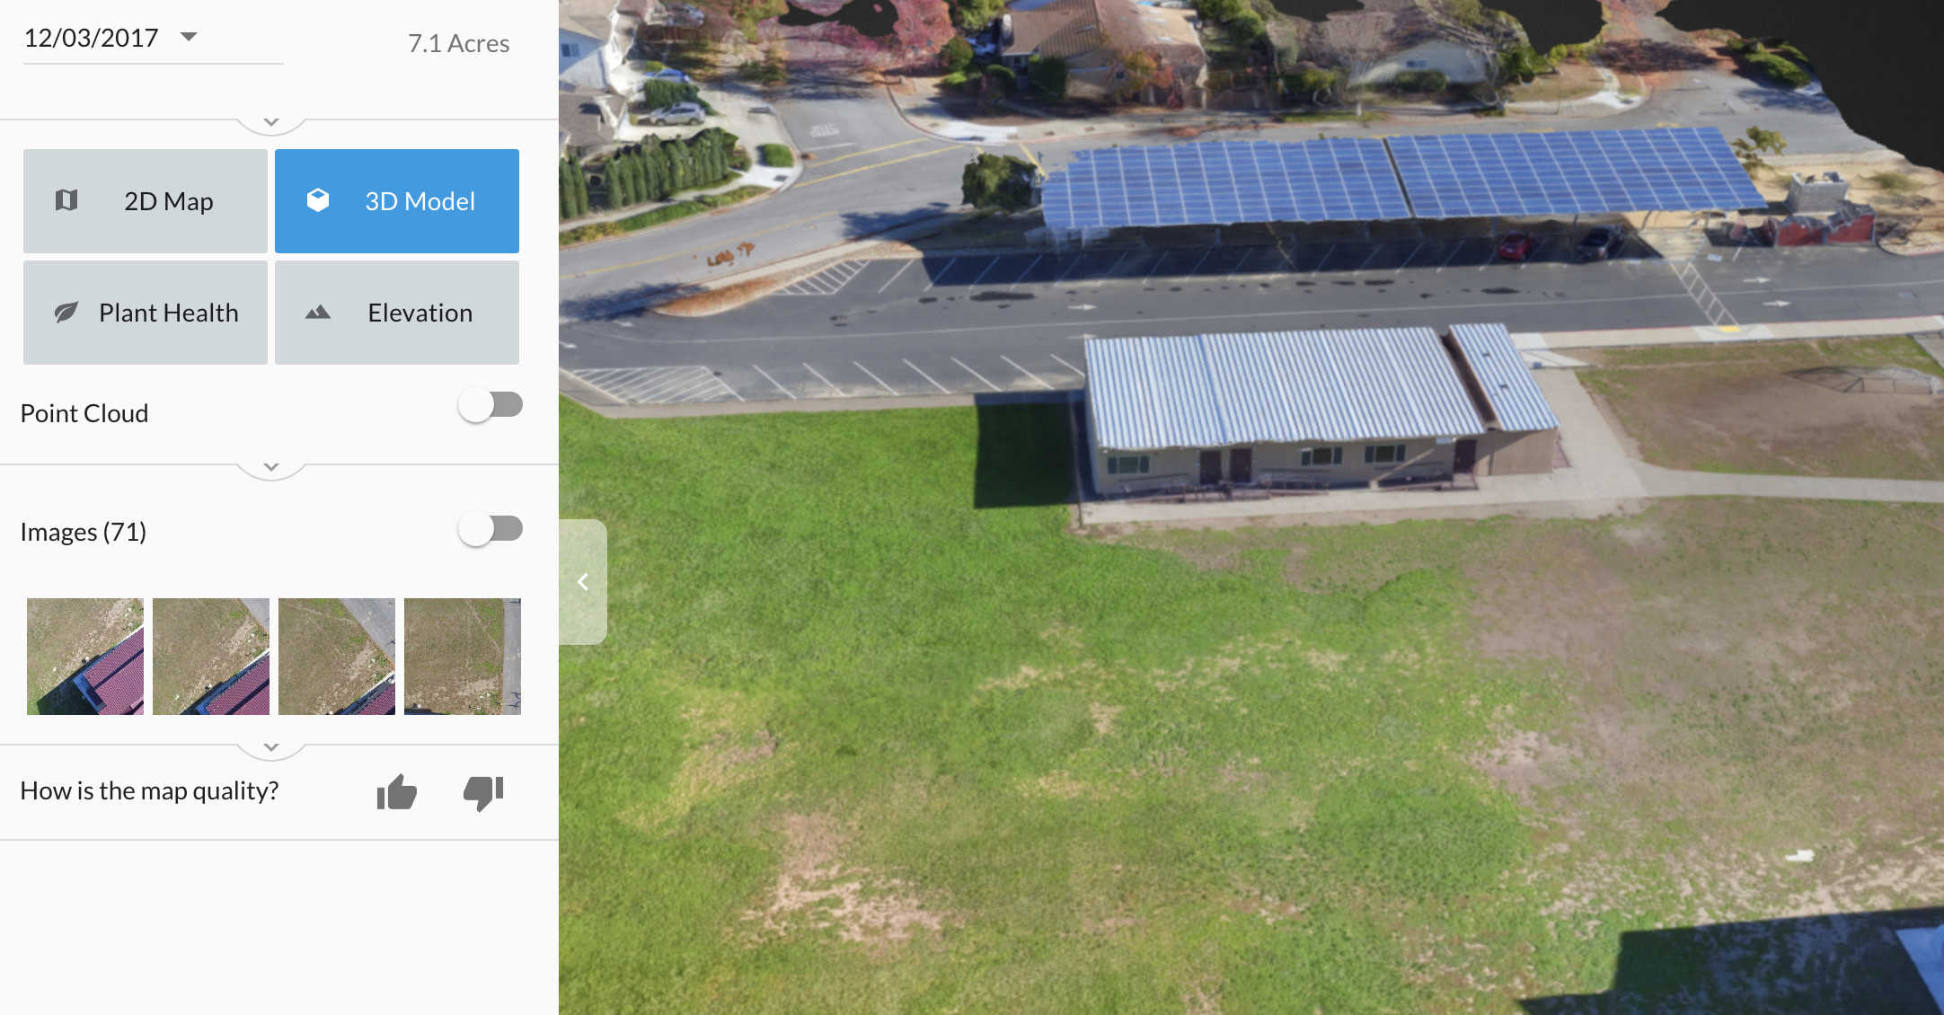Enable the Point Cloud toggle
Image resolution: width=1944 pixels, height=1015 pixels.
490,405
